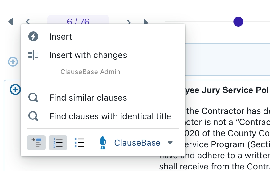The width and height of the screenshot is (270, 171).
Task: Click the ClauseBase paintbrush styling icon
Action: [x=103, y=143]
